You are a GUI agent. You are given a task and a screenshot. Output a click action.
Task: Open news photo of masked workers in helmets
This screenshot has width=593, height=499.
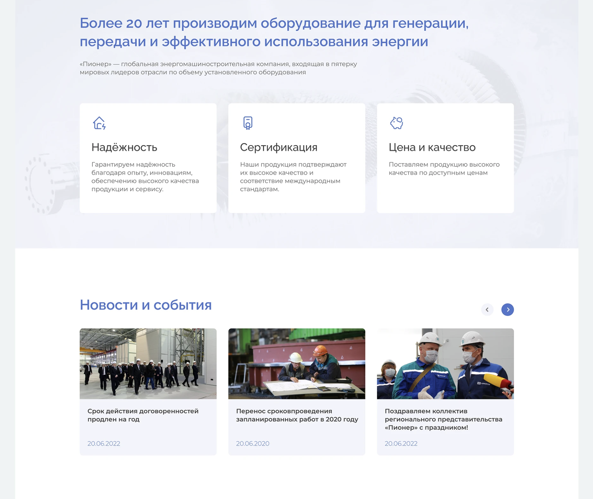(445, 364)
